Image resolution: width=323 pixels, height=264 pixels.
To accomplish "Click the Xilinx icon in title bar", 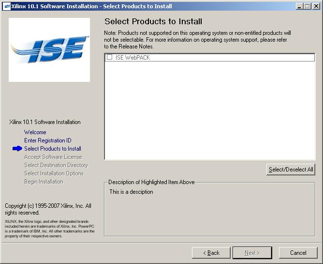I will point(7,6).
